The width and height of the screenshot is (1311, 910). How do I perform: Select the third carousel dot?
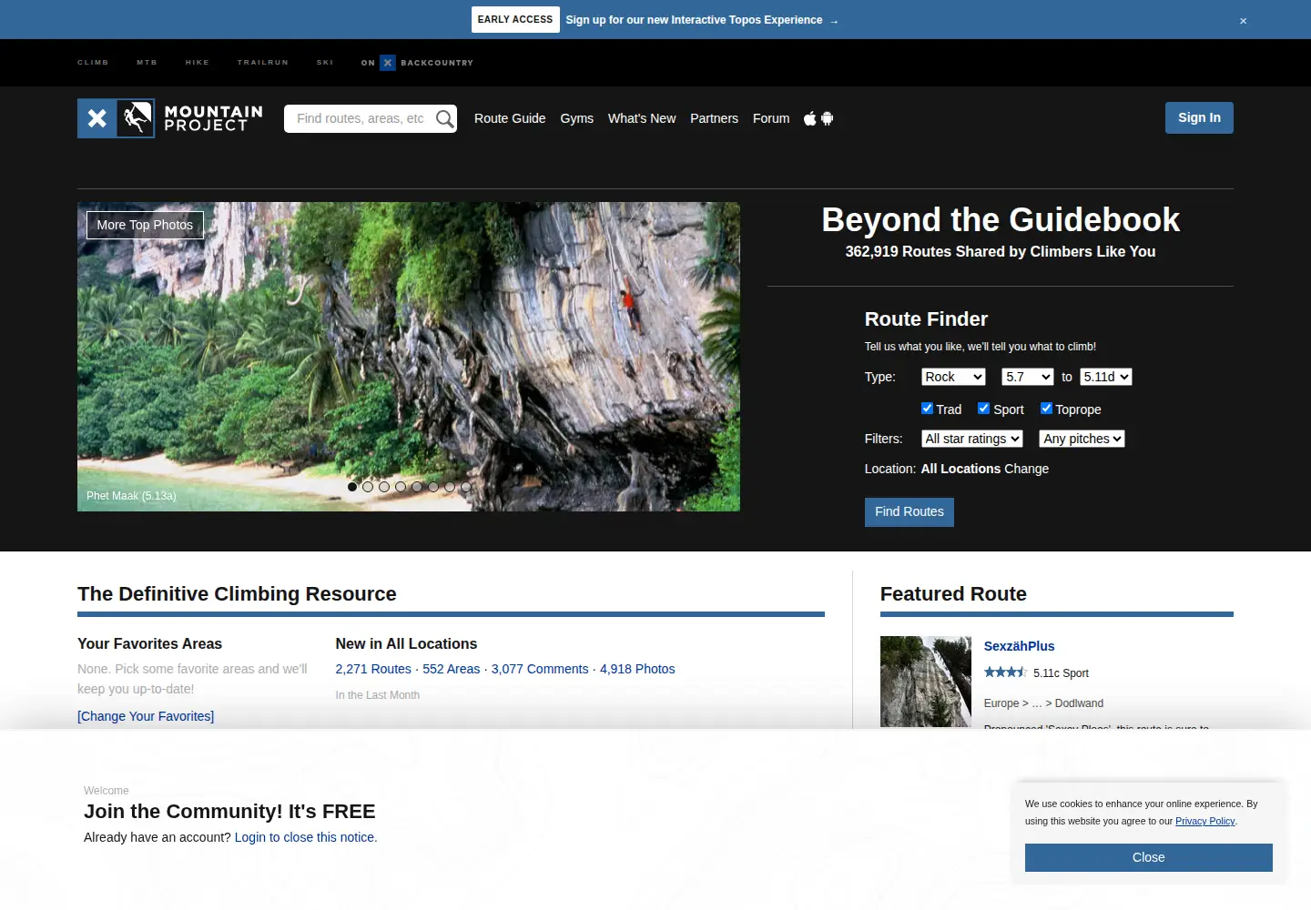point(384,487)
